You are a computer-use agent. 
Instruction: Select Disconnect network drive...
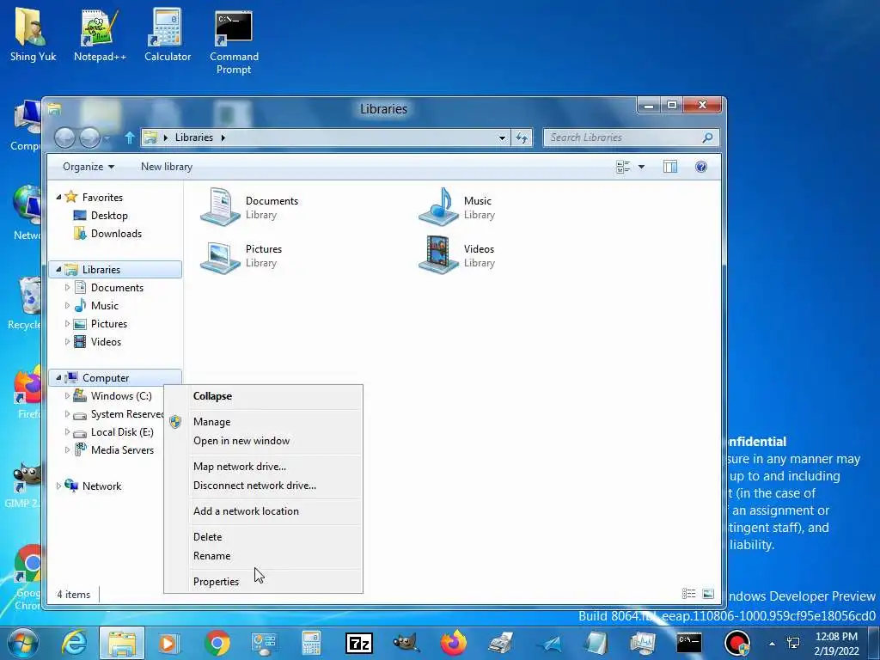point(263,486)
